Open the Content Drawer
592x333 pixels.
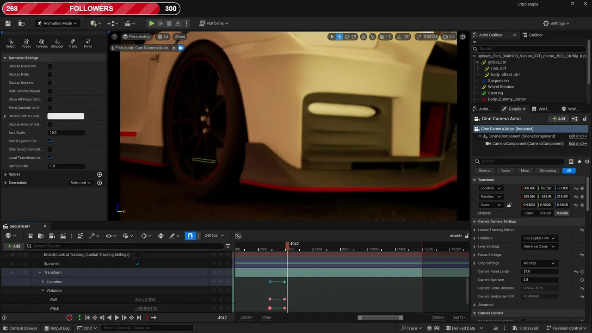point(19,328)
